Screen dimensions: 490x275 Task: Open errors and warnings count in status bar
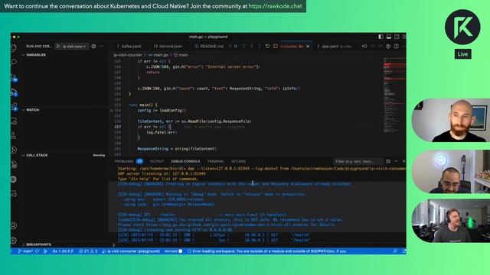click(x=88, y=251)
